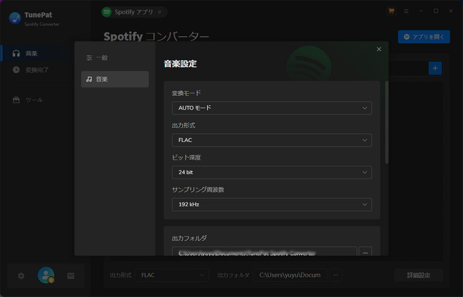The height and width of the screenshot is (297, 463).
Task: Maximize the TunePat window
Action: click(x=436, y=11)
